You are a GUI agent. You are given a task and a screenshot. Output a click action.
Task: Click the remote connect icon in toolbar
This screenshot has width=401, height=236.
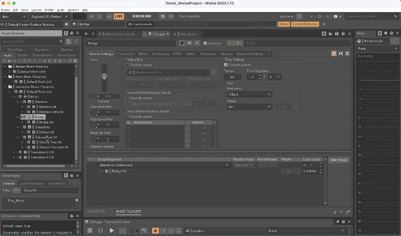click(x=162, y=16)
